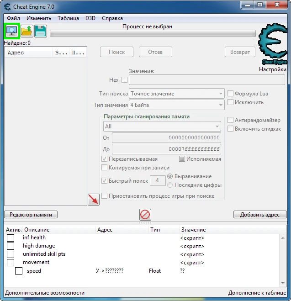Open the Файл menu

point(13,18)
